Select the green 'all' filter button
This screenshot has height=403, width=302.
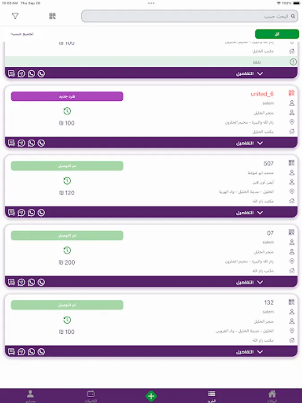pos(277,34)
